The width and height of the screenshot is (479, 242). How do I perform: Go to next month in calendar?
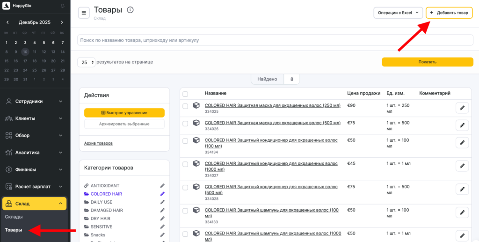pyautogui.click(x=62, y=22)
